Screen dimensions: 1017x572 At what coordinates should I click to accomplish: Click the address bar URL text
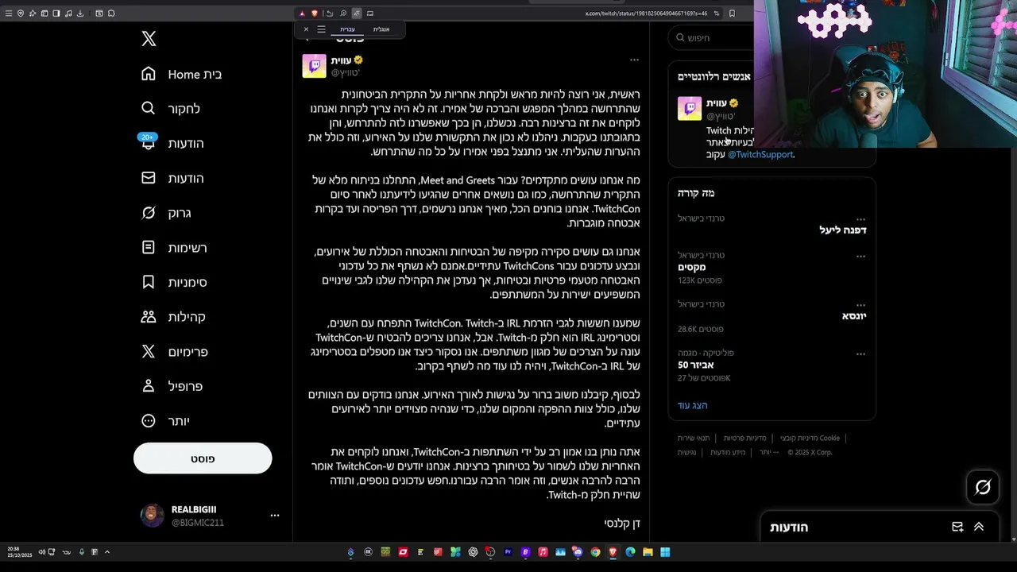tap(646, 14)
